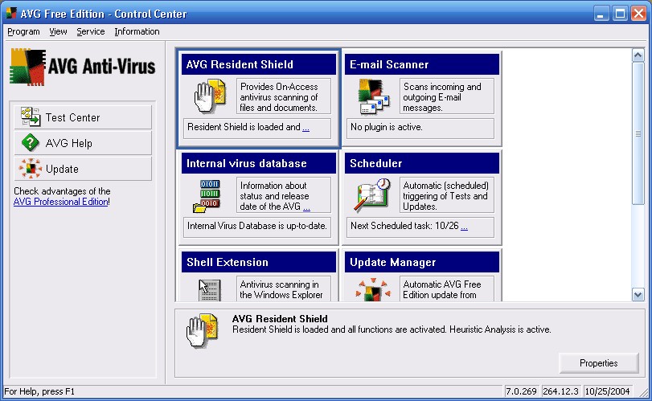Click the scroll up arrow of components list
This screenshot has height=401, width=652.
click(638, 55)
